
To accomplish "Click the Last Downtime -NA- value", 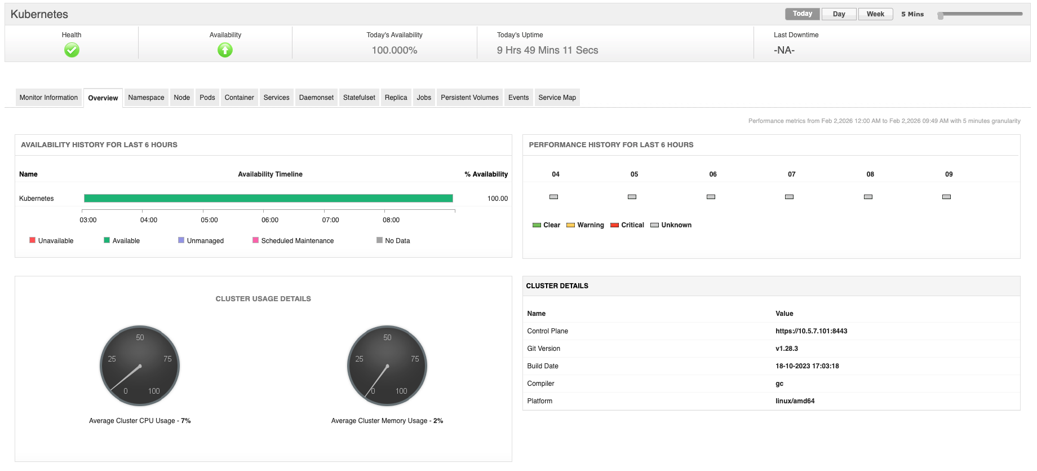I will tap(784, 50).
